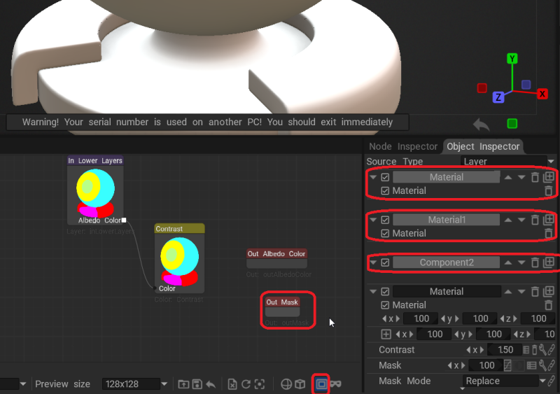Image resolution: width=560 pixels, height=394 pixels.
Task: Move the Material1 layer up with its arrow
Action: (x=508, y=220)
